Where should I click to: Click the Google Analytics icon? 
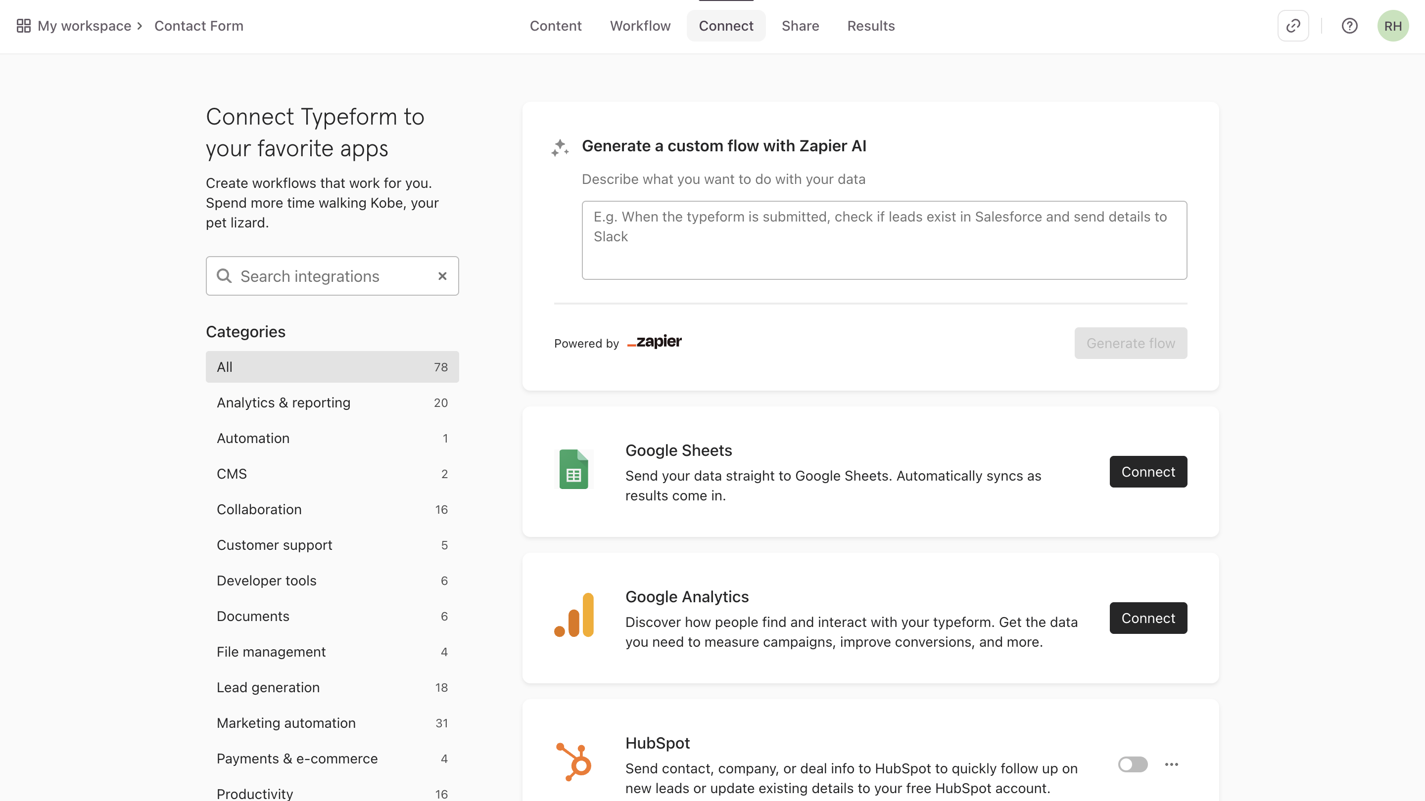573,615
